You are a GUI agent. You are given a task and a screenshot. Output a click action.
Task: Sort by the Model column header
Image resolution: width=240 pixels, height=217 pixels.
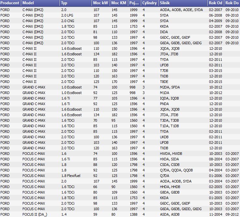(x=40, y=3)
